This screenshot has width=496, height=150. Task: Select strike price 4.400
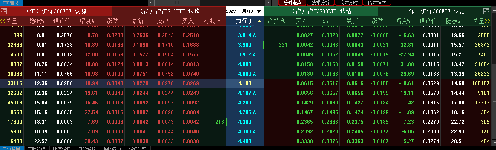coord(245,141)
